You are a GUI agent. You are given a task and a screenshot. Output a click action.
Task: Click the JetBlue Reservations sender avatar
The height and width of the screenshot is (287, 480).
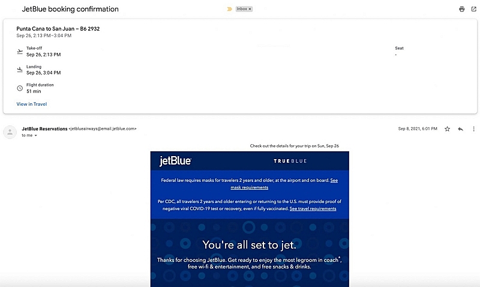[10, 132]
